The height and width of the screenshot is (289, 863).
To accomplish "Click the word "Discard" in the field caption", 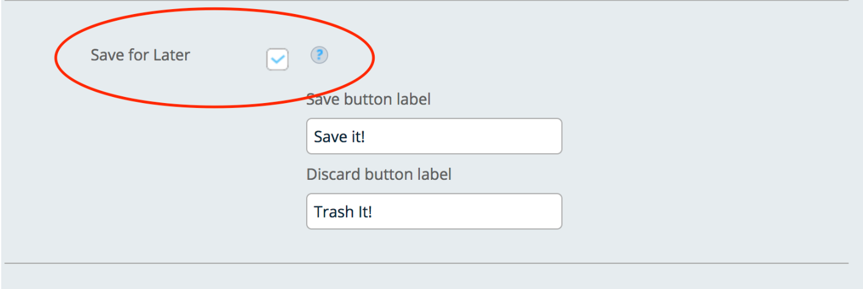I will (334, 174).
